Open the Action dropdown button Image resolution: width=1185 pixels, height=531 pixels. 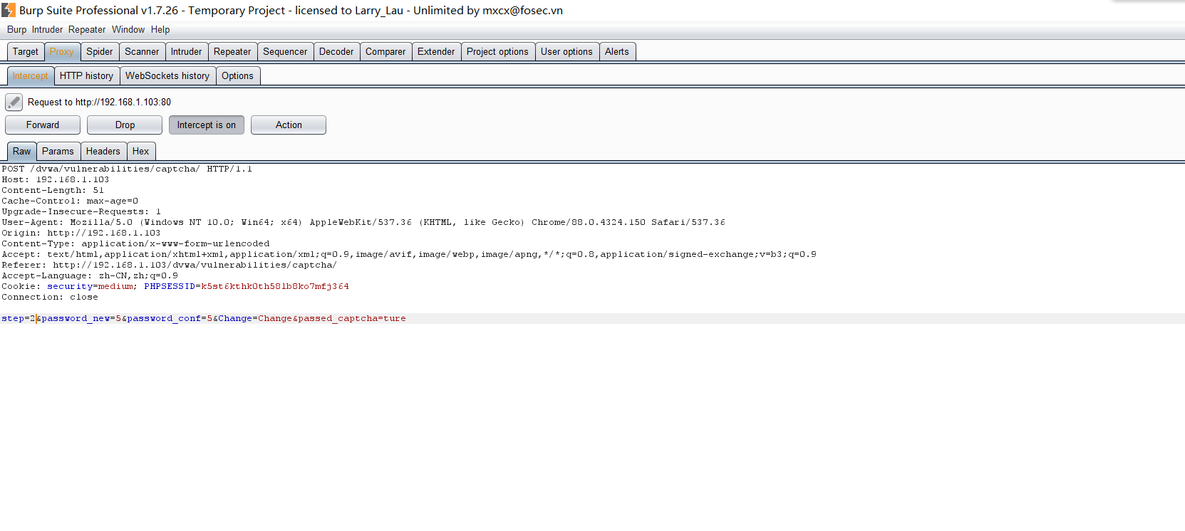click(x=289, y=125)
